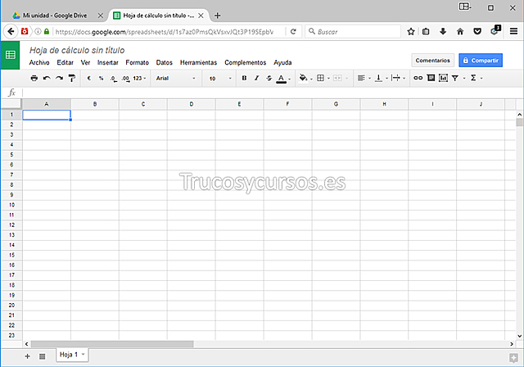Redo the last action
524x367 pixels.
59,78
